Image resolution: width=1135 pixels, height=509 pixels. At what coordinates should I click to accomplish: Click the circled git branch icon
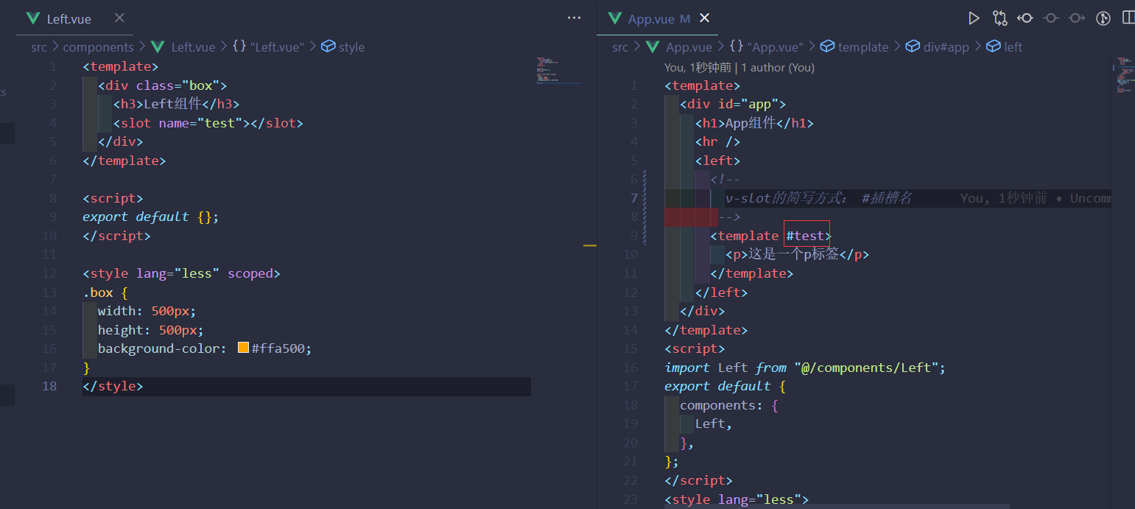tap(1103, 18)
